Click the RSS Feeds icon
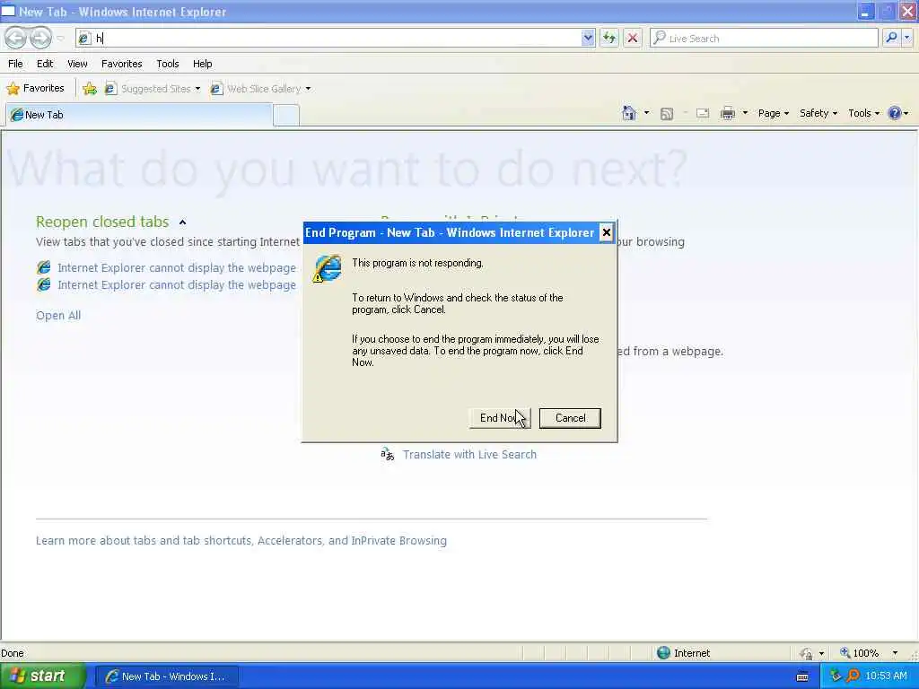The width and height of the screenshot is (919, 689). pyautogui.click(x=667, y=114)
